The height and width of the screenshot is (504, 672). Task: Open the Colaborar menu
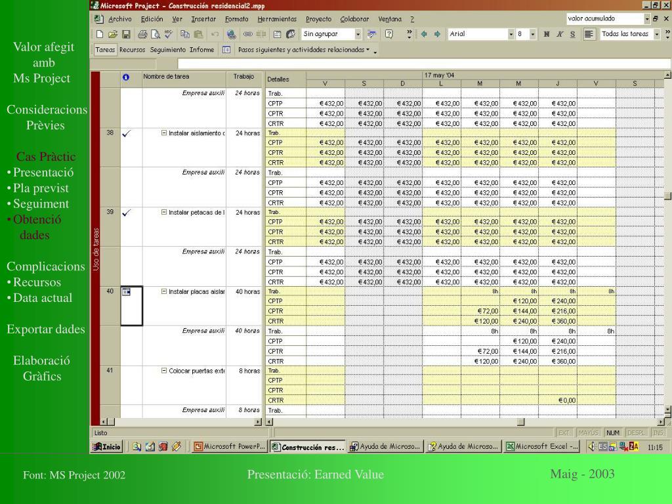[354, 19]
